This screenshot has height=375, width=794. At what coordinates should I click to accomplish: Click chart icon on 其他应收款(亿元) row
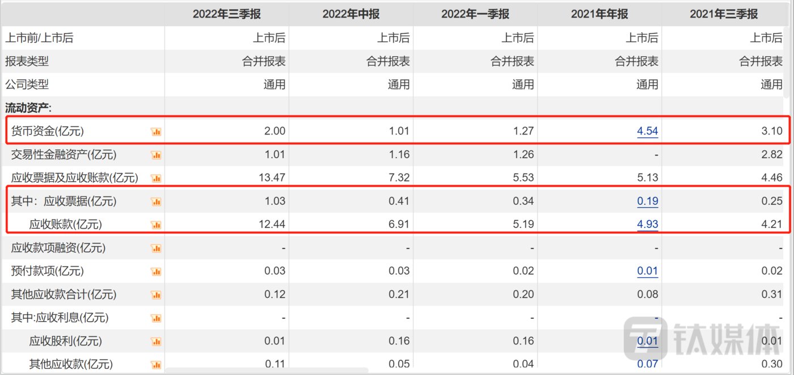tap(156, 364)
